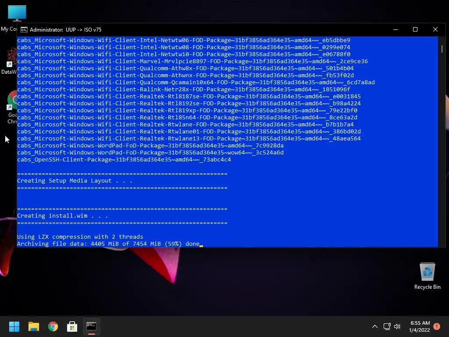Image resolution: width=449 pixels, height=337 pixels.
Task: Click the cabs_OpenSSH-Client-Package line
Action: pos(124,160)
